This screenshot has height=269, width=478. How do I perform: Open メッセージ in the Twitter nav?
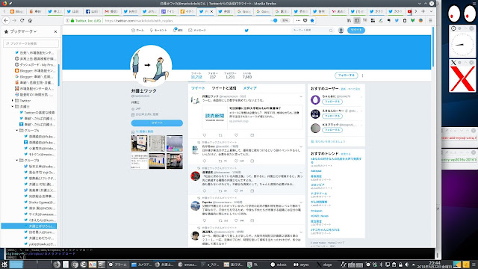(197, 30)
